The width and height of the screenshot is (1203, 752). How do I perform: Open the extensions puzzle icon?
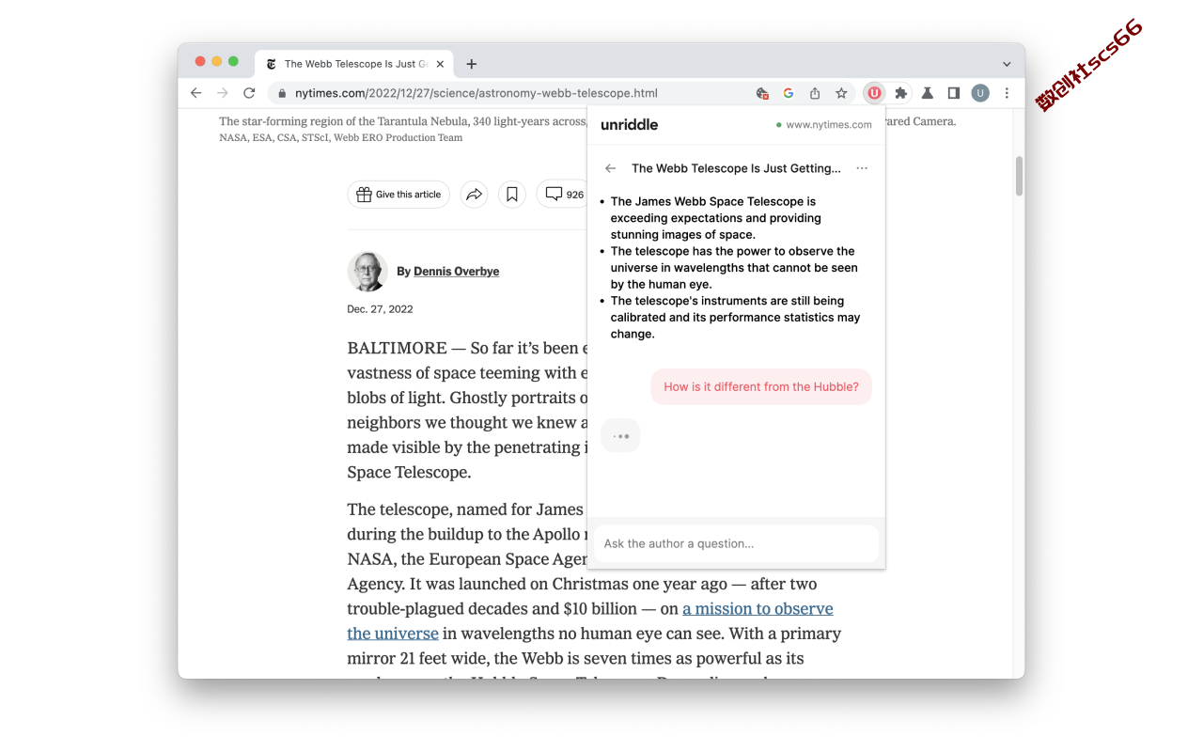[901, 93]
